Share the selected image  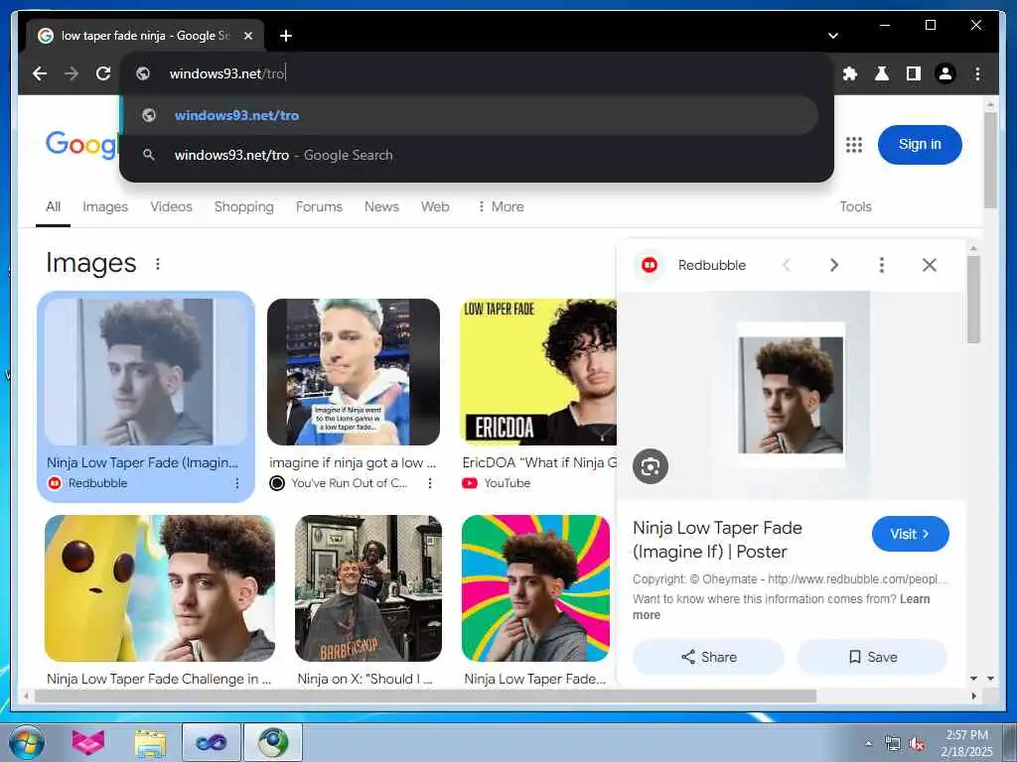coord(708,657)
